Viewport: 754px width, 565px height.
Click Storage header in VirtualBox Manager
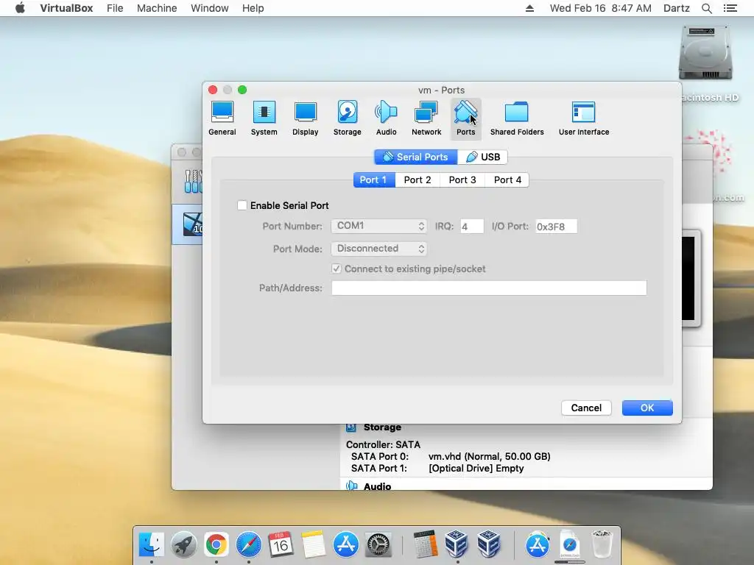tap(382, 427)
